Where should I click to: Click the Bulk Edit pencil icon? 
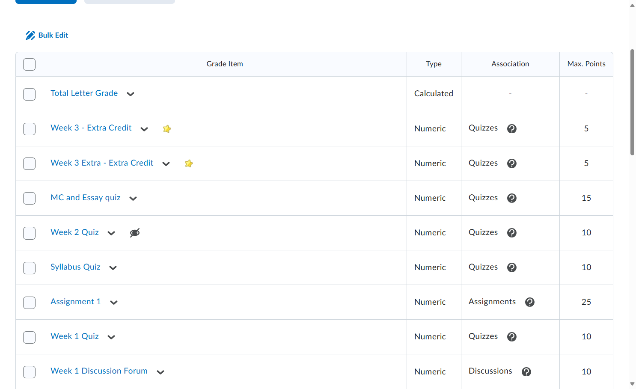point(30,36)
